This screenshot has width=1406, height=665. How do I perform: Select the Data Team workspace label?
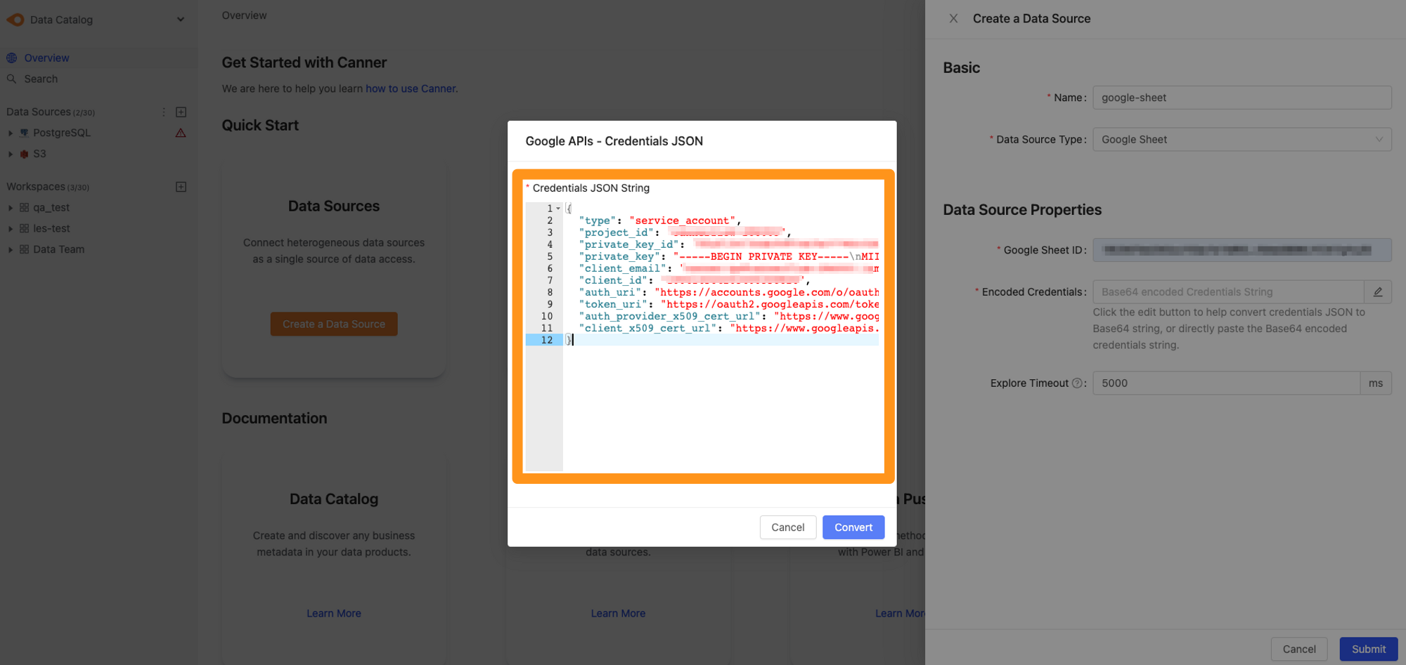pyautogui.click(x=58, y=249)
